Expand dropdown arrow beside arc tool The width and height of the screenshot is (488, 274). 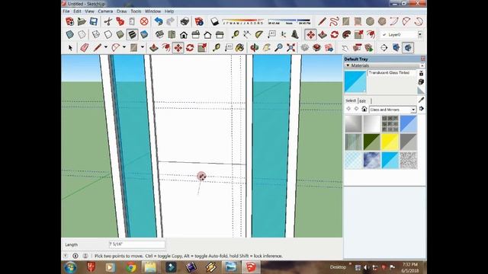click(124, 47)
